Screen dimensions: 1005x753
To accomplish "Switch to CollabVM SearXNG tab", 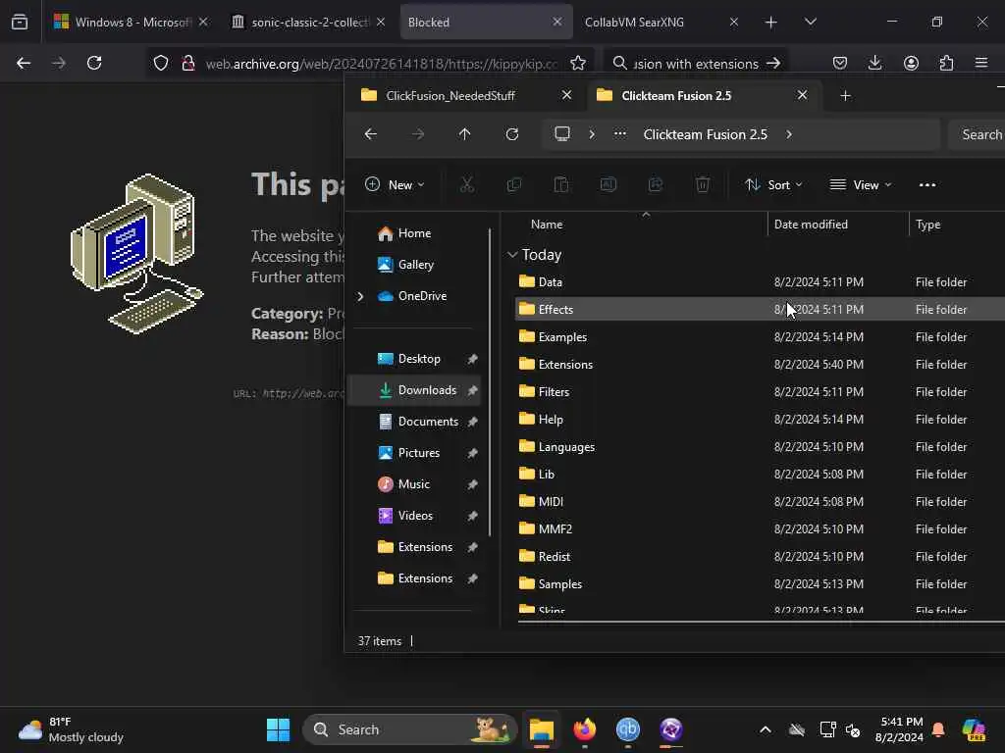I will (661, 23).
